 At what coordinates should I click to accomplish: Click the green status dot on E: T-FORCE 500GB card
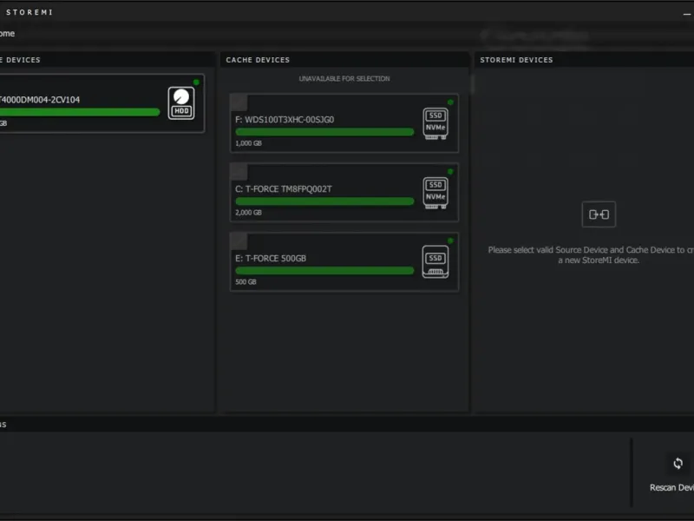coord(450,241)
